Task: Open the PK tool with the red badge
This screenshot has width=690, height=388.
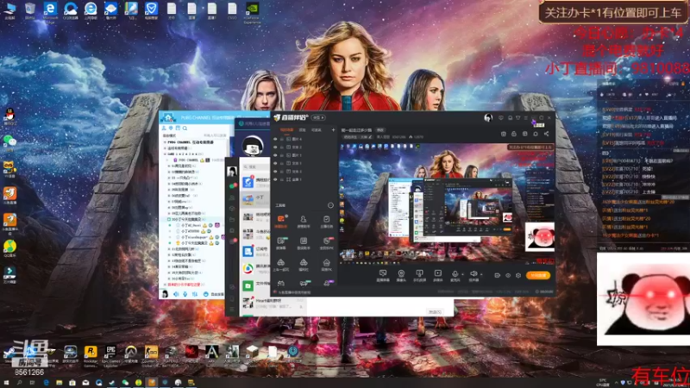Action: point(326,243)
